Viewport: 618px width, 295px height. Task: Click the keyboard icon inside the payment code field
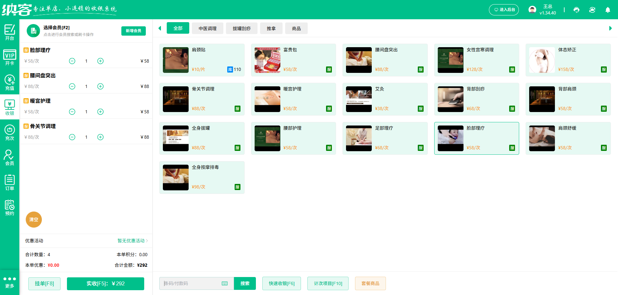point(224,283)
